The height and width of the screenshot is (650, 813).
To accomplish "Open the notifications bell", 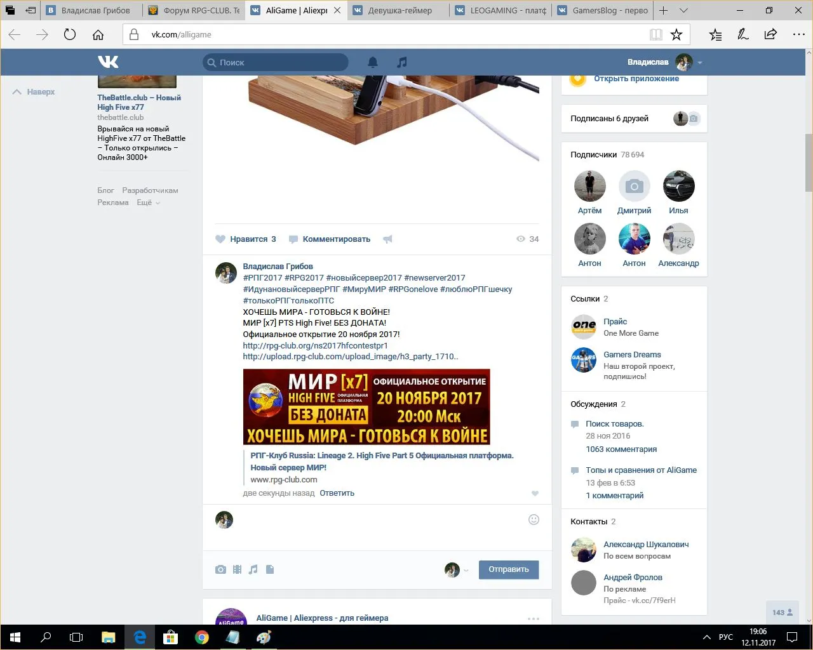I will pyautogui.click(x=373, y=62).
